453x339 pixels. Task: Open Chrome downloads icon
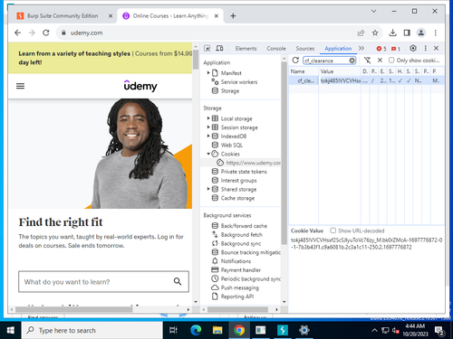coord(392,33)
